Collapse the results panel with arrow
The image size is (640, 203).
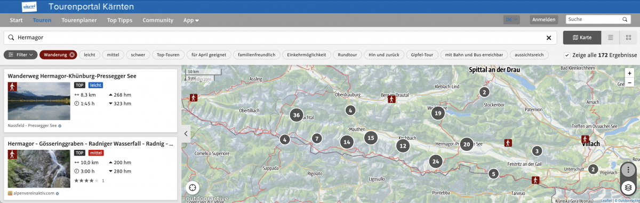pyautogui.click(x=186, y=133)
